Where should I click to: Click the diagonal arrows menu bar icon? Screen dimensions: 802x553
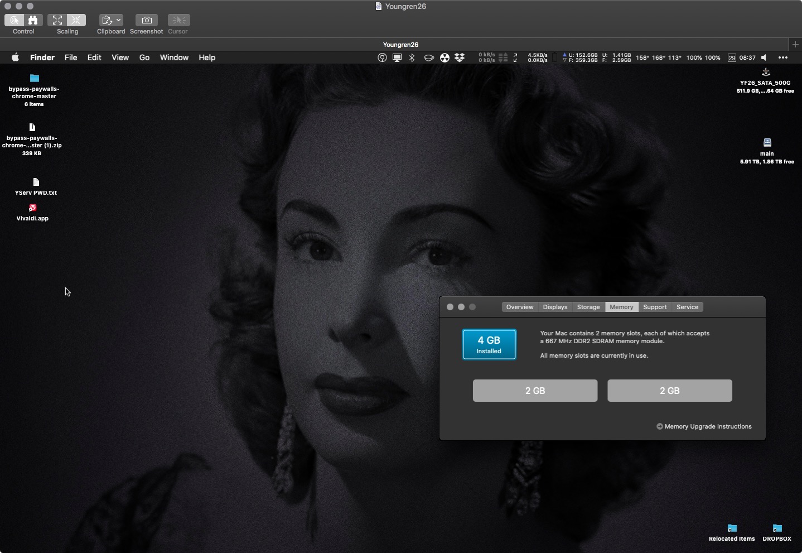point(515,57)
